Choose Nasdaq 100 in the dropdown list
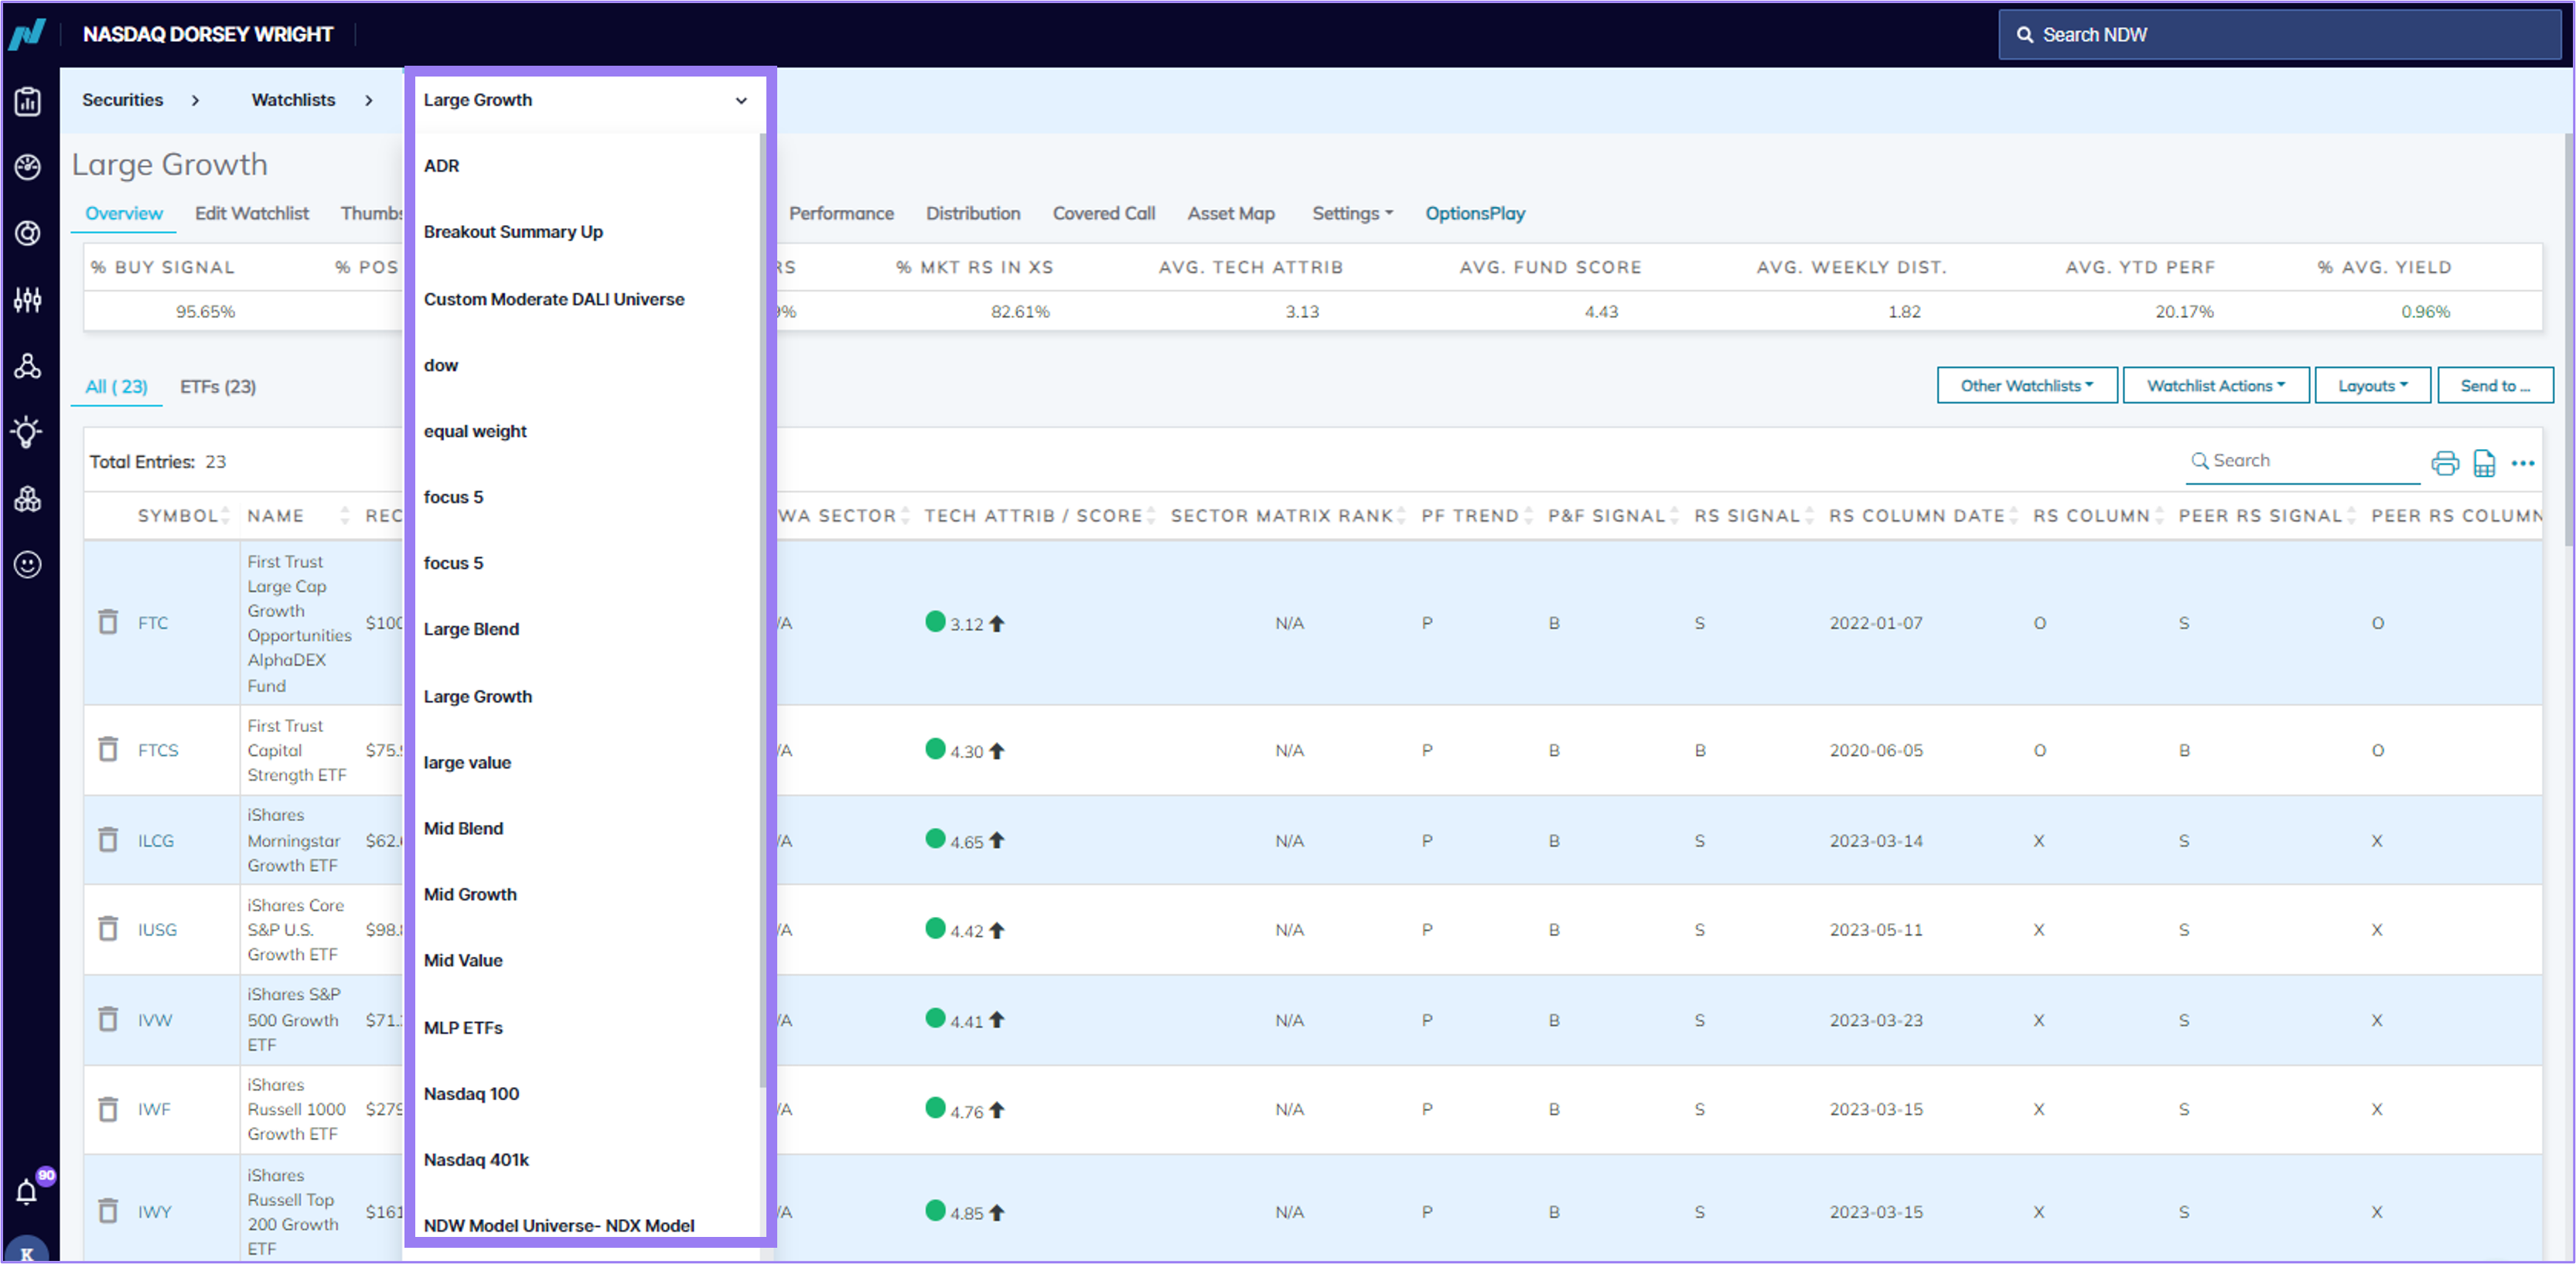Screen dimensions: 2576x1264 (x=471, y=1093)
